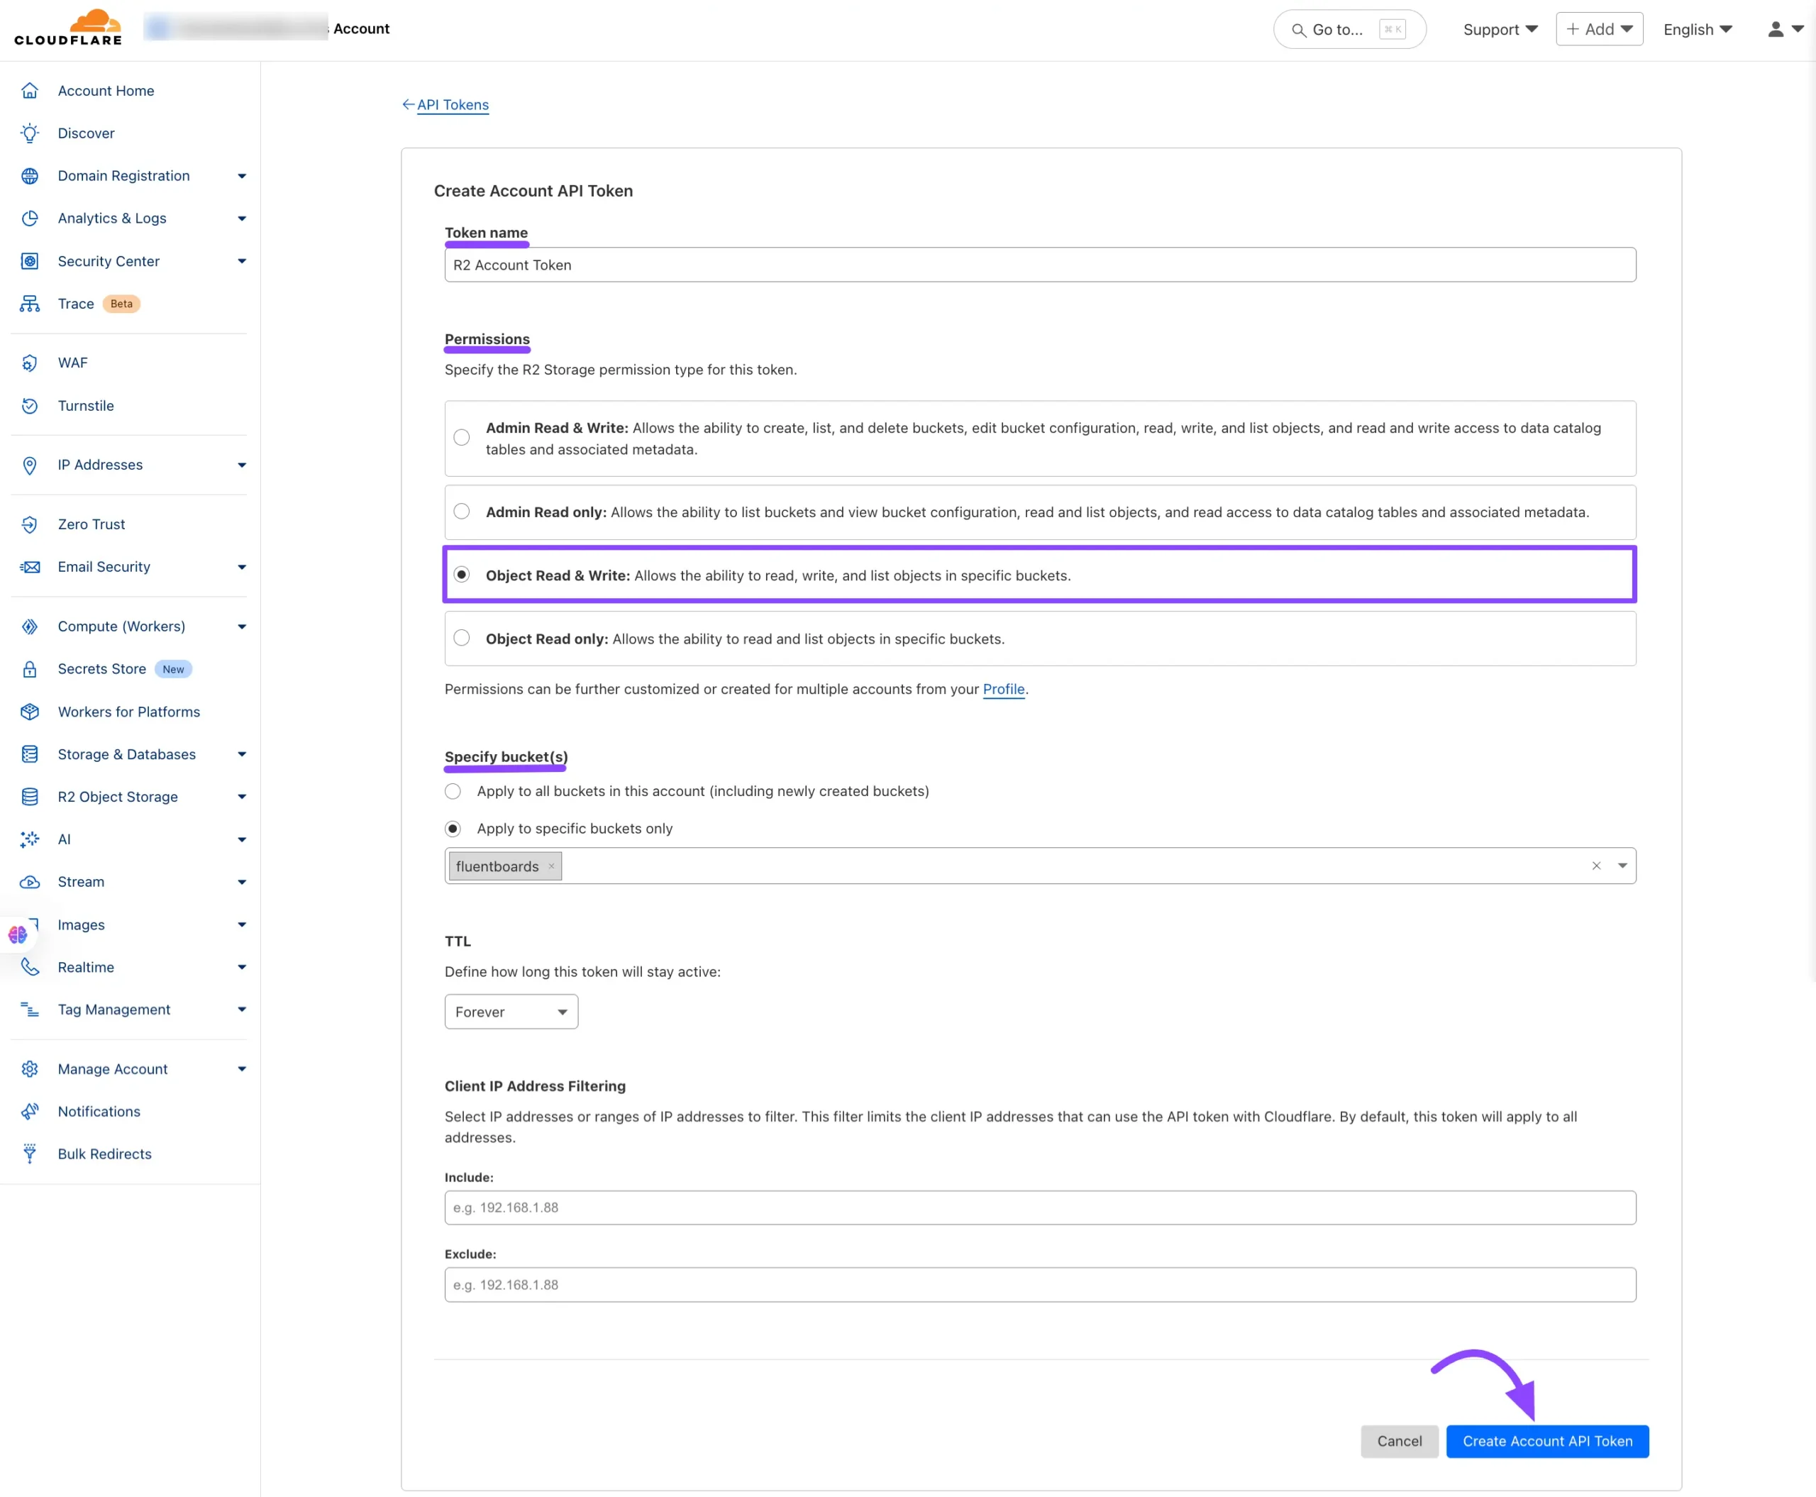
Task: Click the Analytics & Logs pie chart icon
Action: (x=31, y=219)
